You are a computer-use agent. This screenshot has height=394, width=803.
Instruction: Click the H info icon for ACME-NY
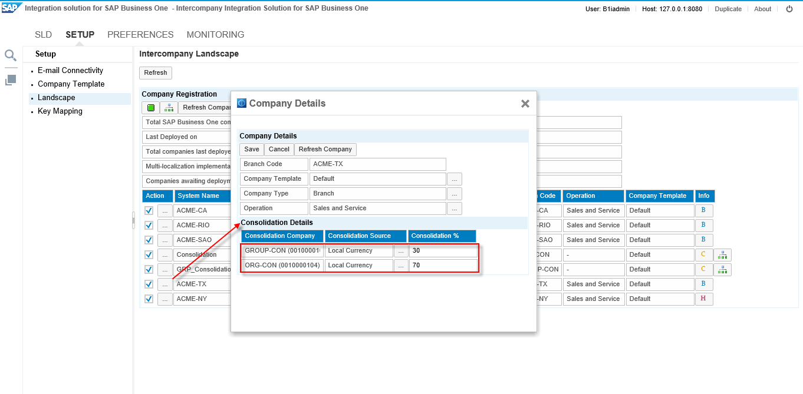tap(703, 299)
